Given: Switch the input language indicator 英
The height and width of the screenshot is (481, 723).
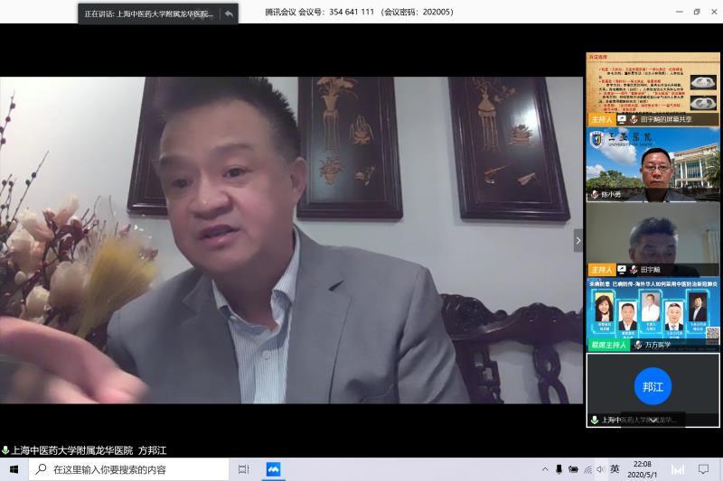Looking at the screenshot, I should coord(615,469).
